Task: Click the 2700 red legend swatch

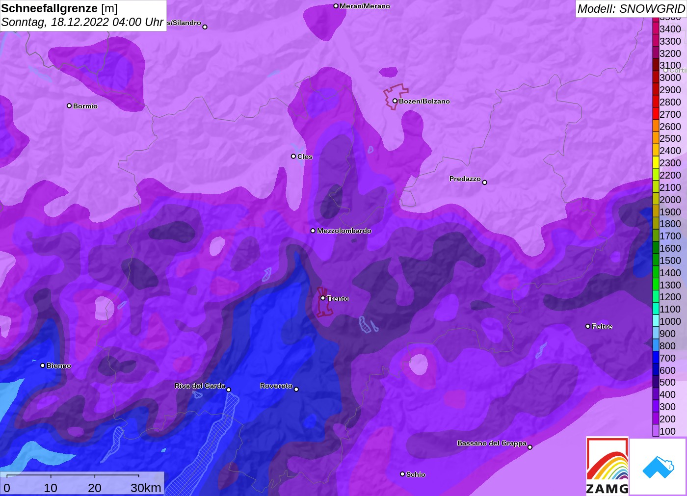Action: [656, 114]
